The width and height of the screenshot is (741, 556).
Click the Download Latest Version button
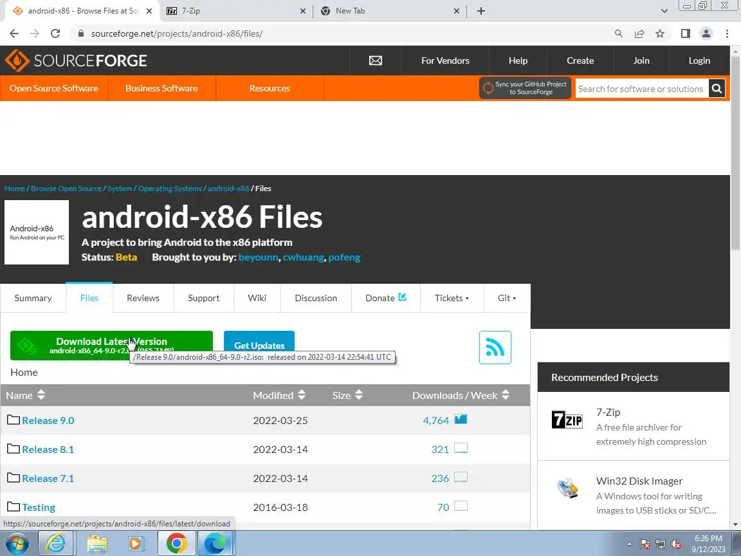tap(111, 346)
